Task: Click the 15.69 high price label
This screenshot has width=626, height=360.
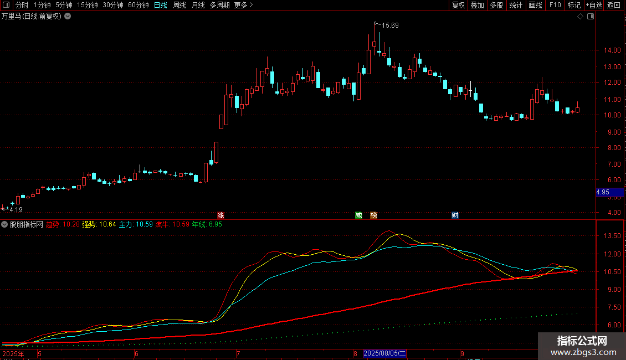Action: (x=390, y=25)
